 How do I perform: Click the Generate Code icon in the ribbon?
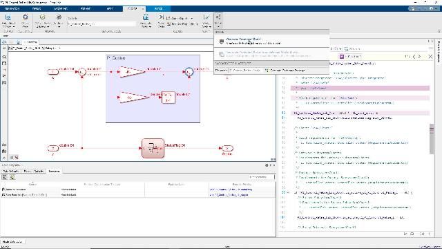[x=146, y=17]
